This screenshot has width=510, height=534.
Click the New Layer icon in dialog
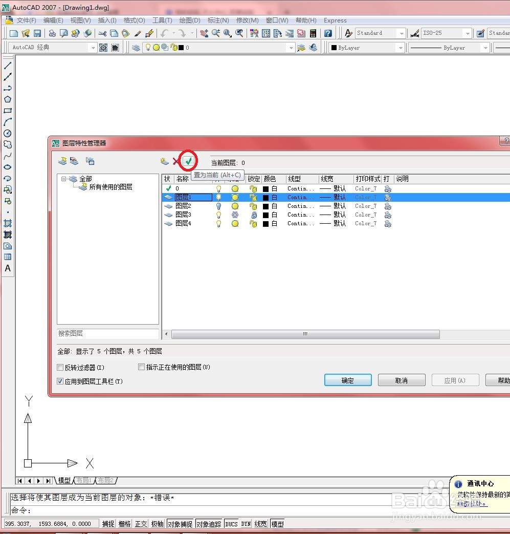[165, 161]
